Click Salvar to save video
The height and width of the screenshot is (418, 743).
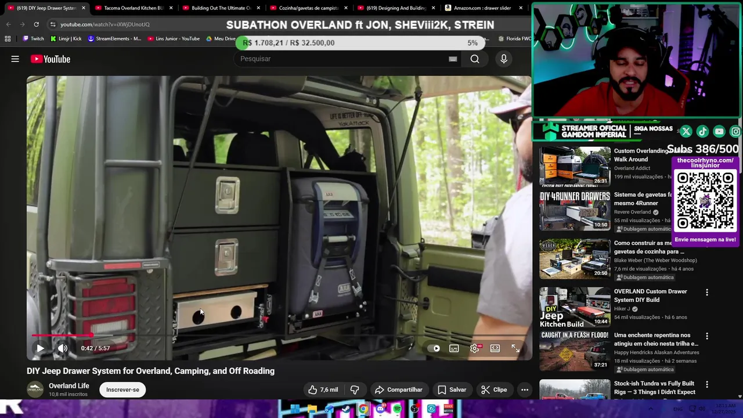click(x=452, y=390)
